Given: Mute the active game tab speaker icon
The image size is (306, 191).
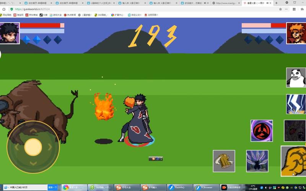Looking at the screenshot, I should (x=267, y=3).
